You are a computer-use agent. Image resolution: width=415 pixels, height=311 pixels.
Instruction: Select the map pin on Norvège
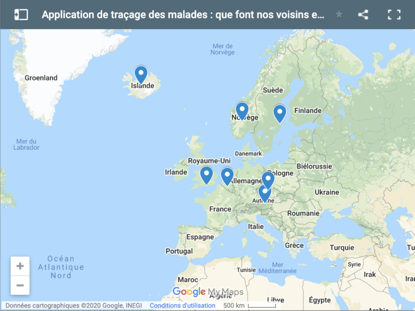242,110
